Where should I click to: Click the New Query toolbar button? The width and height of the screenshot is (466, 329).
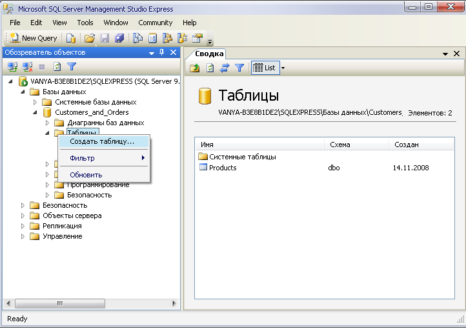(x=34, y=38)
